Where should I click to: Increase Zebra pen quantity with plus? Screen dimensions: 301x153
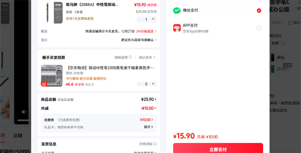[153, 19]
